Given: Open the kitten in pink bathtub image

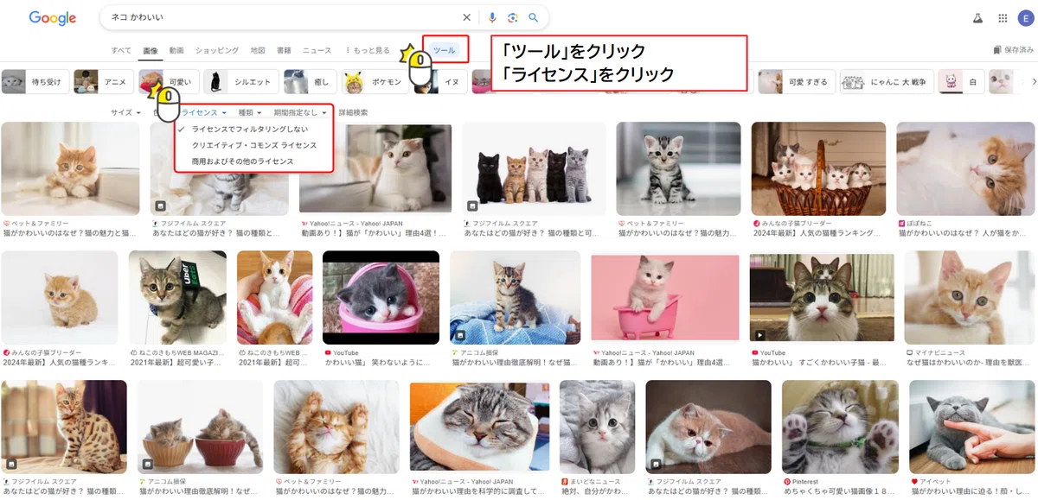Looking at the screenshot, I should (665, 297).
